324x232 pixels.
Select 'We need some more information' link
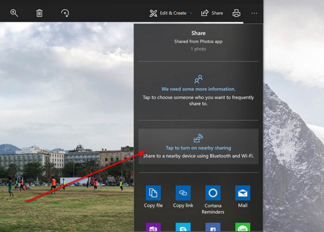198,89
